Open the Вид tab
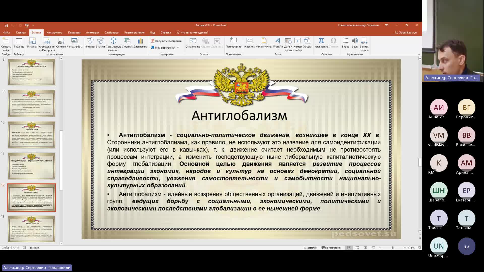Viewport: 484px width, 272px height. 153,32
